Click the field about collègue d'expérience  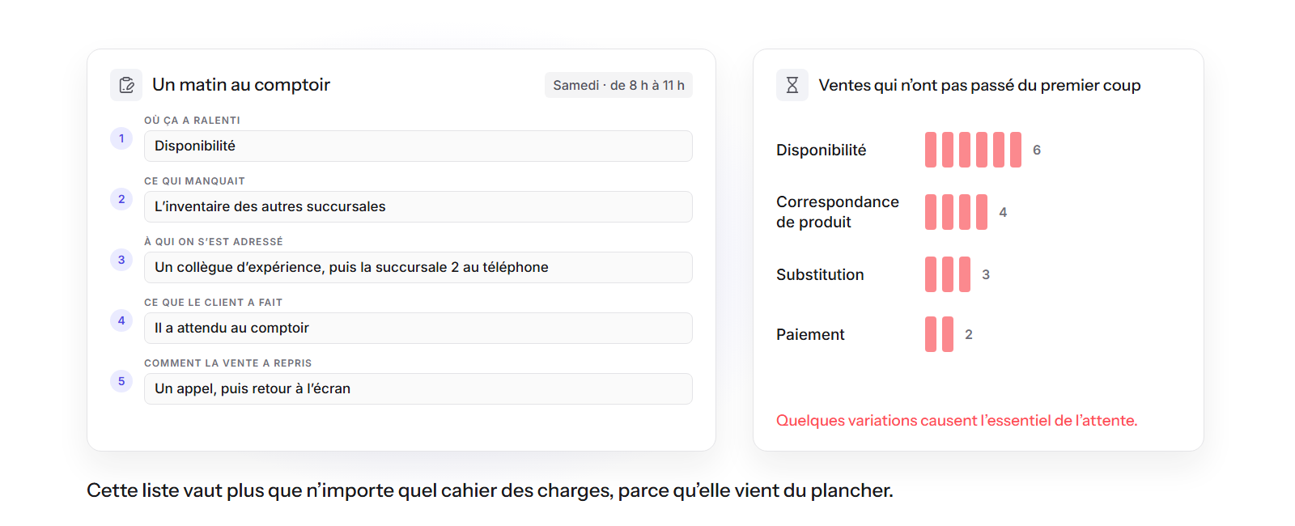click(418, 267)
